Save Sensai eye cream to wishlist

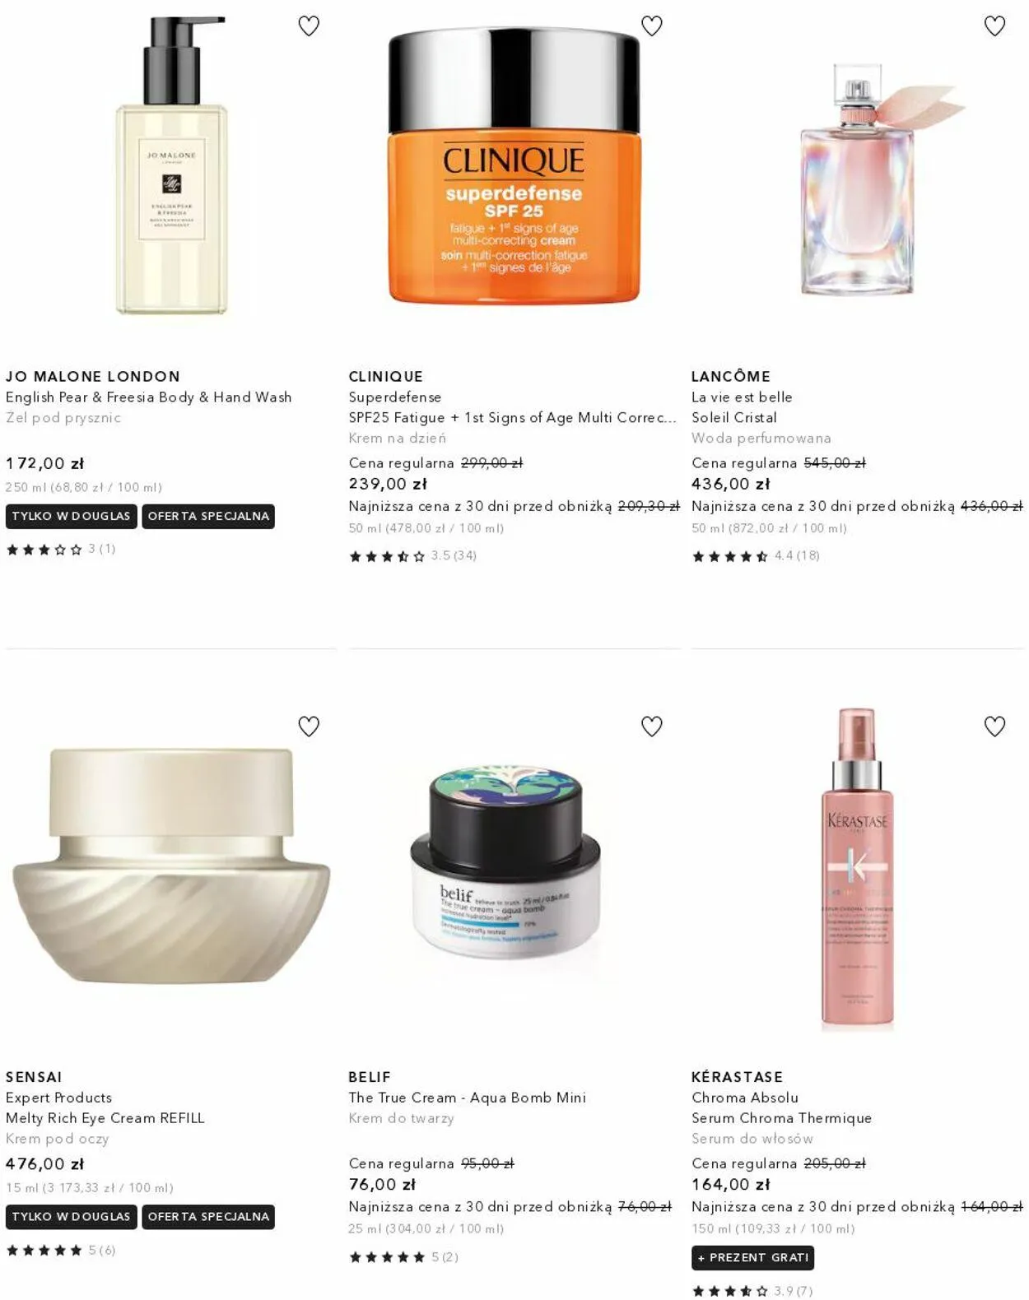(309, 727)
